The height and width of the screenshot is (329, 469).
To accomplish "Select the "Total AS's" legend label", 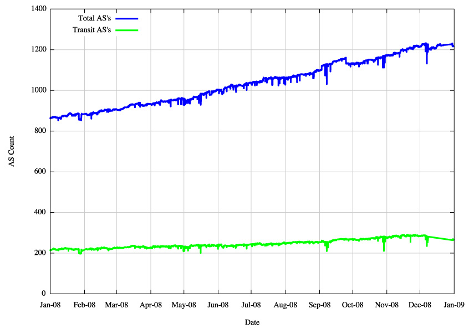I will tap(95, 19).
